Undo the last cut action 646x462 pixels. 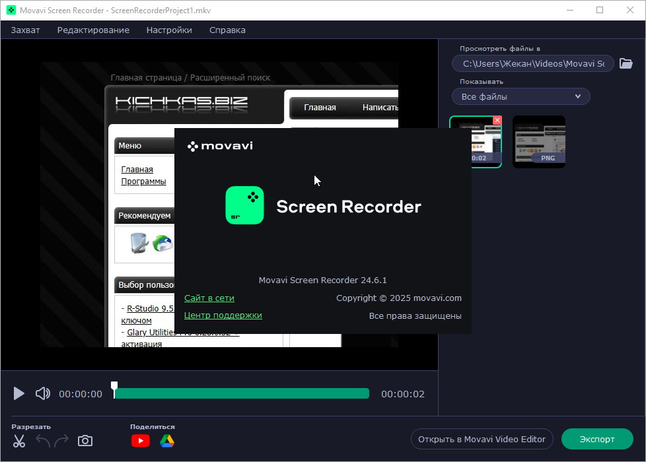[x=43, y=441]
